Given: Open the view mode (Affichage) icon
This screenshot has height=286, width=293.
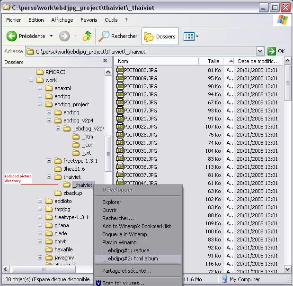Looking at the screenshot, I should [189, 37].
